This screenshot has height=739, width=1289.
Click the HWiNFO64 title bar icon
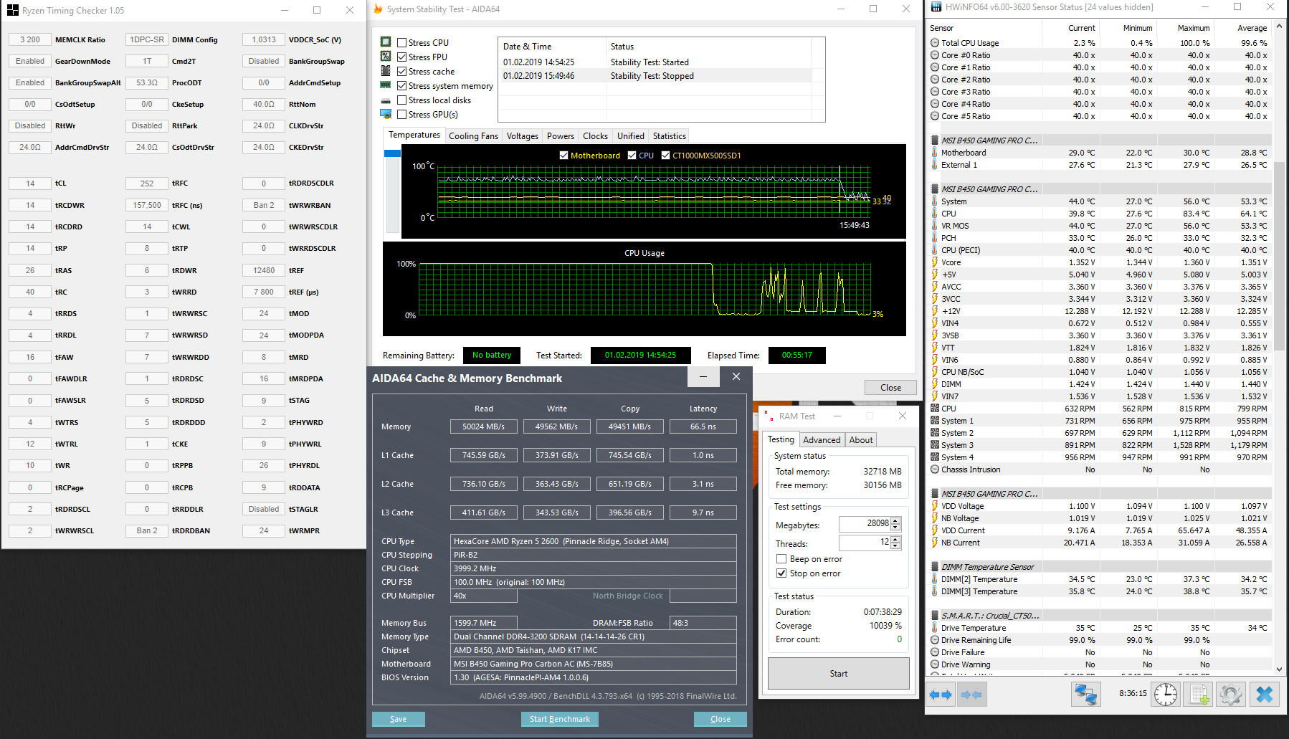pos(936,7)
